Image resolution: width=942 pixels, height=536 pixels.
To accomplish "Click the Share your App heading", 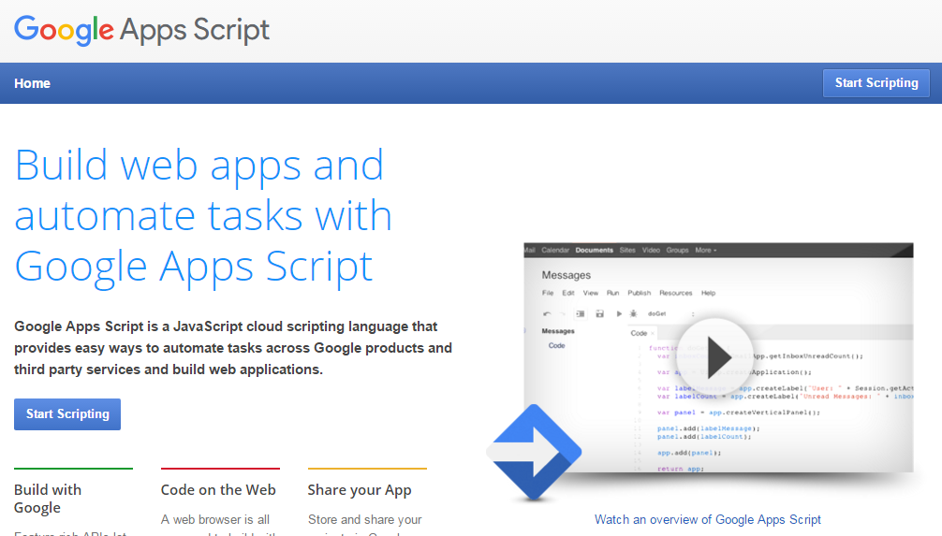I will click(x=360, y=490).
